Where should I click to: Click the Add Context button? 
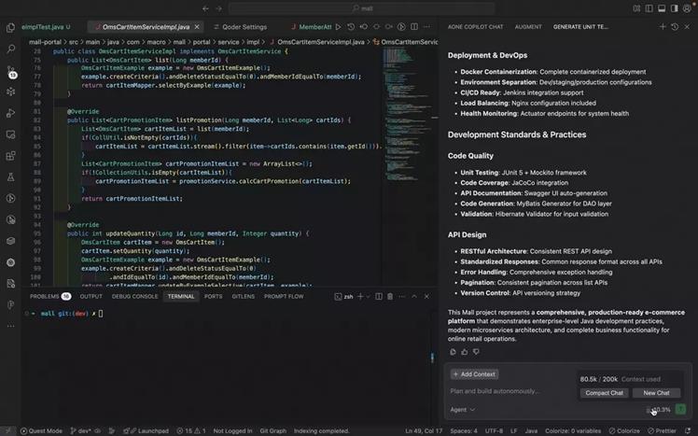point(476,374)
